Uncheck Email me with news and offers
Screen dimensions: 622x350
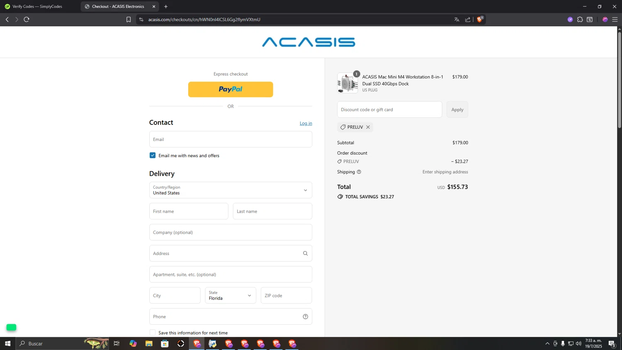click(153, 155)
